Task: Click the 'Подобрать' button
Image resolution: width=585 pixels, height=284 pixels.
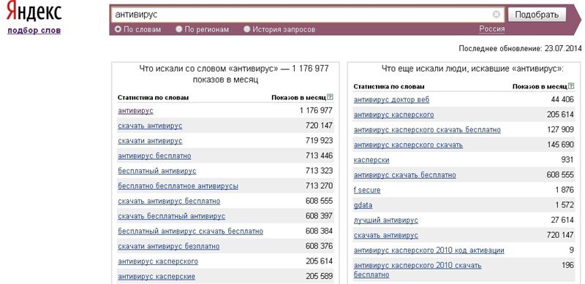Action: coord(537,15)
